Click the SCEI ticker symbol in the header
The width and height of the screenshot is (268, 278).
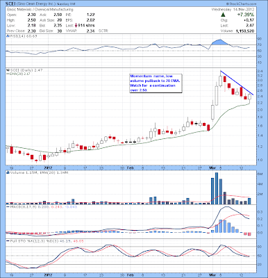[10, 4]
